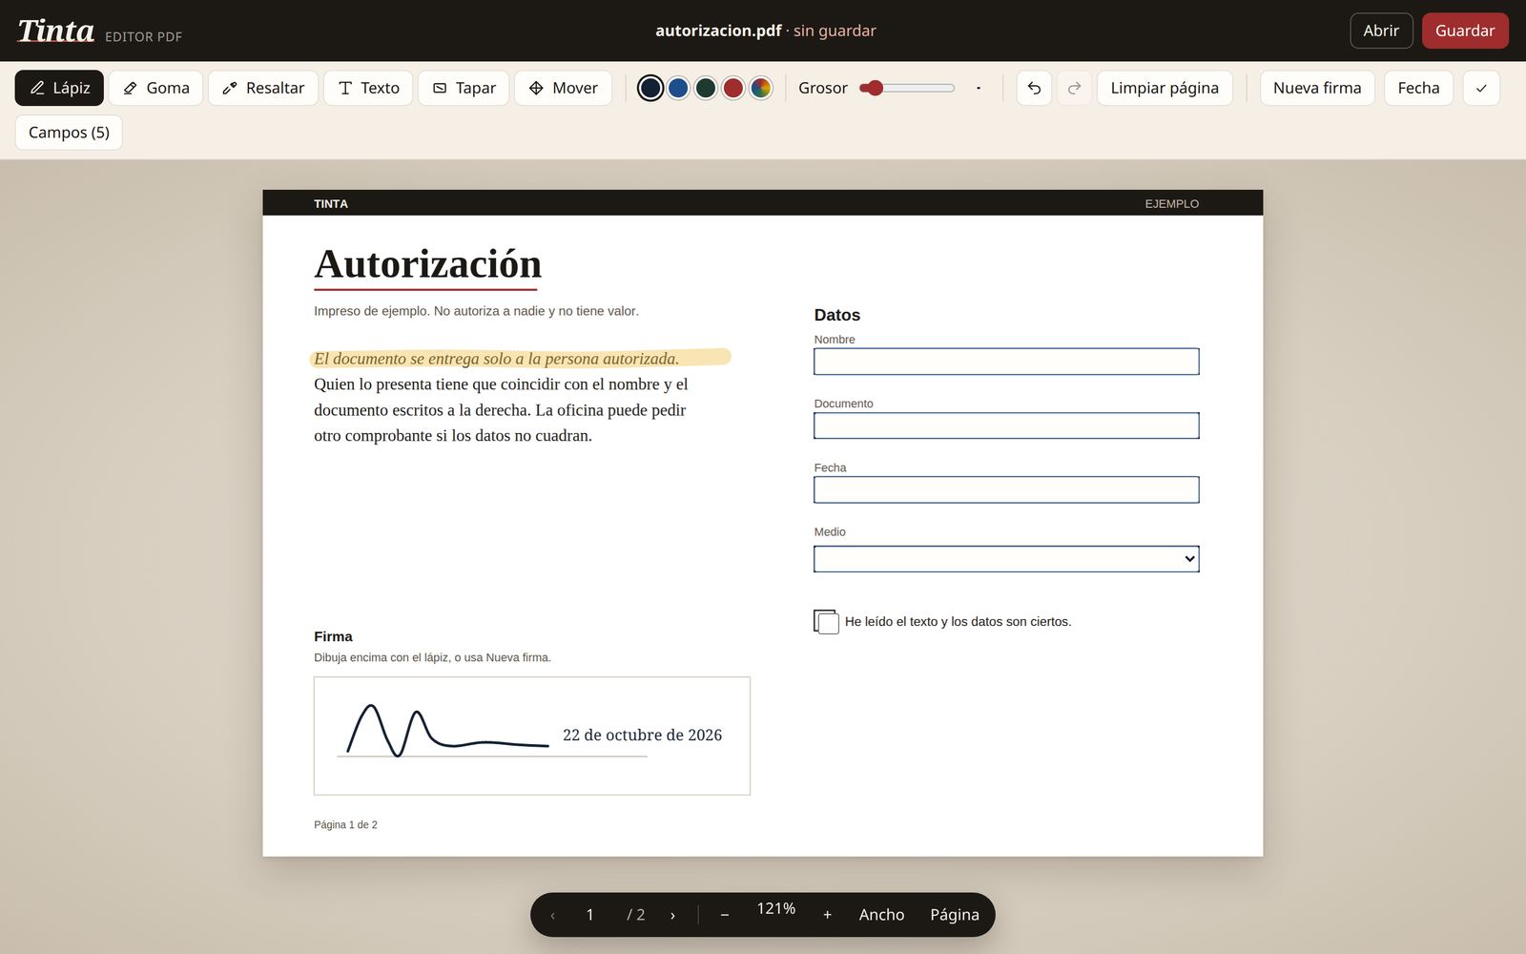The width and height of the screenshot is (1526, 954).
Task: Select the Lápiz pencil tool
Action: [x=59, y=88]
